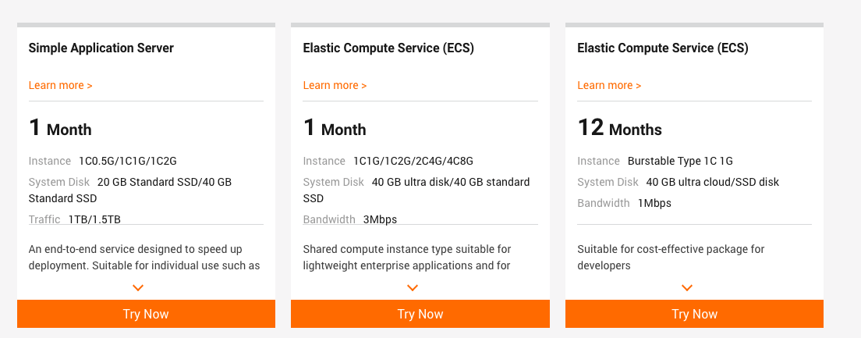Open Learn more for Simple Application Server
This screenshot has height=338, width=861.
(x=61, y=85)
